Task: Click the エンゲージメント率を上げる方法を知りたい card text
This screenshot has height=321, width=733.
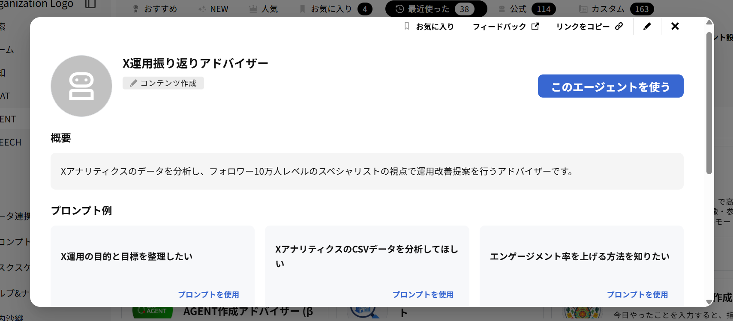Action: pos(580,256)
